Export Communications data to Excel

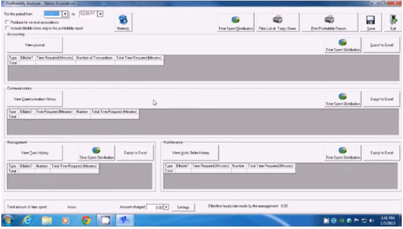pos(382,99)
